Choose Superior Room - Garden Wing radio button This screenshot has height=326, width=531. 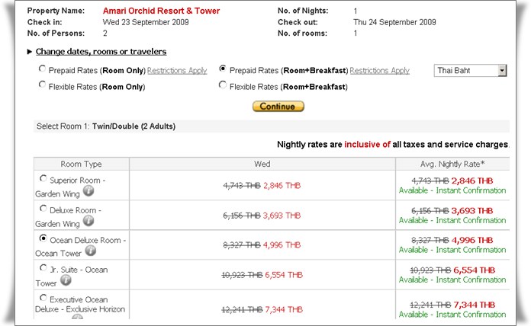(x=43, y=178)
